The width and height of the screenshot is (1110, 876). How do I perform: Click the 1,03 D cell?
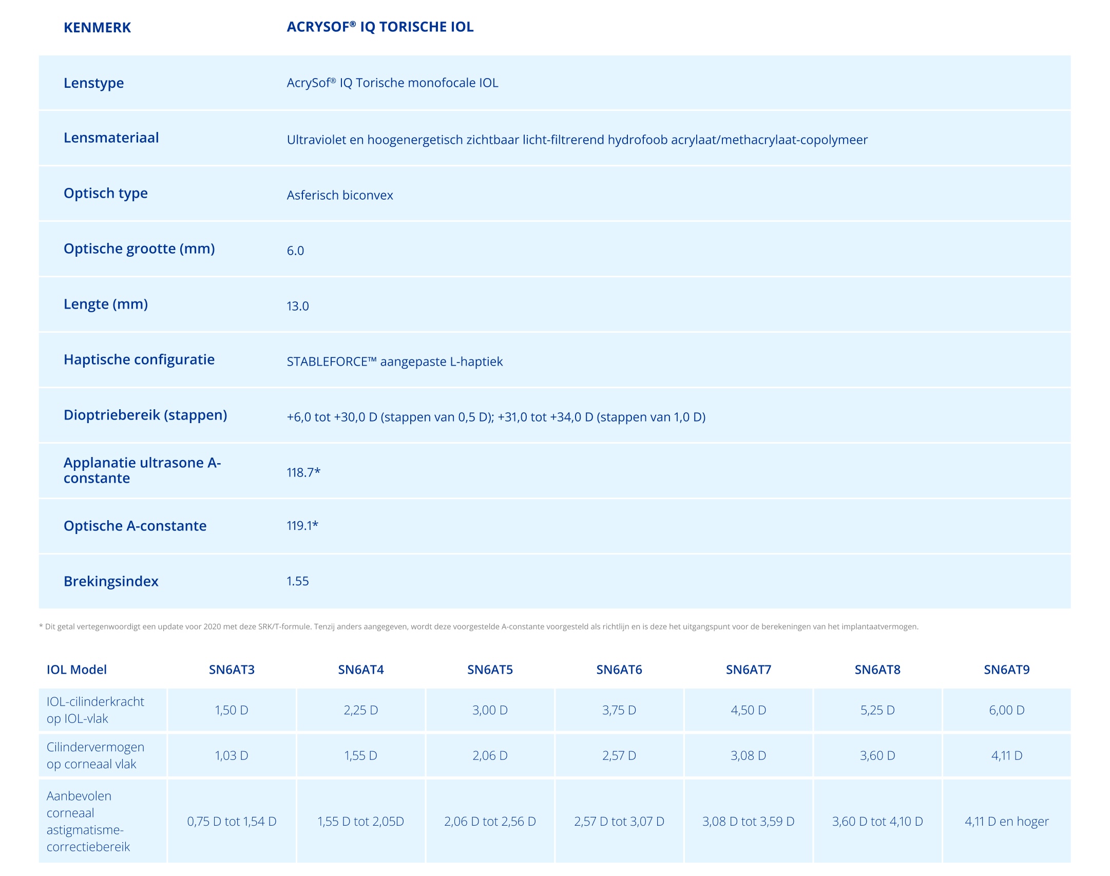(x=232, y=755)
